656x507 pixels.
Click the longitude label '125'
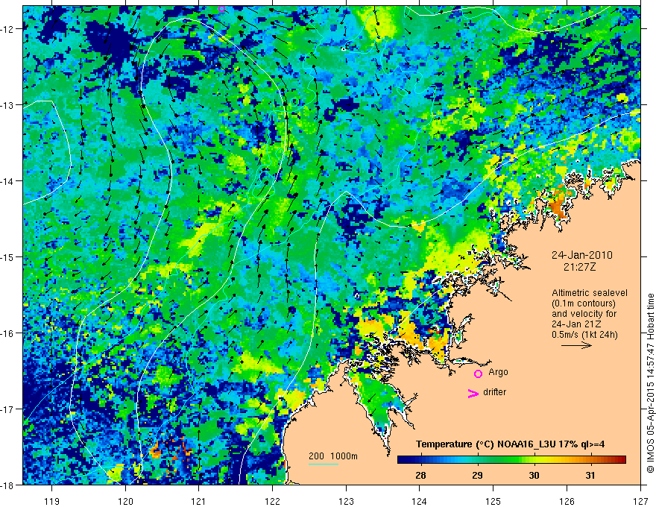click(x=493, y=501)
